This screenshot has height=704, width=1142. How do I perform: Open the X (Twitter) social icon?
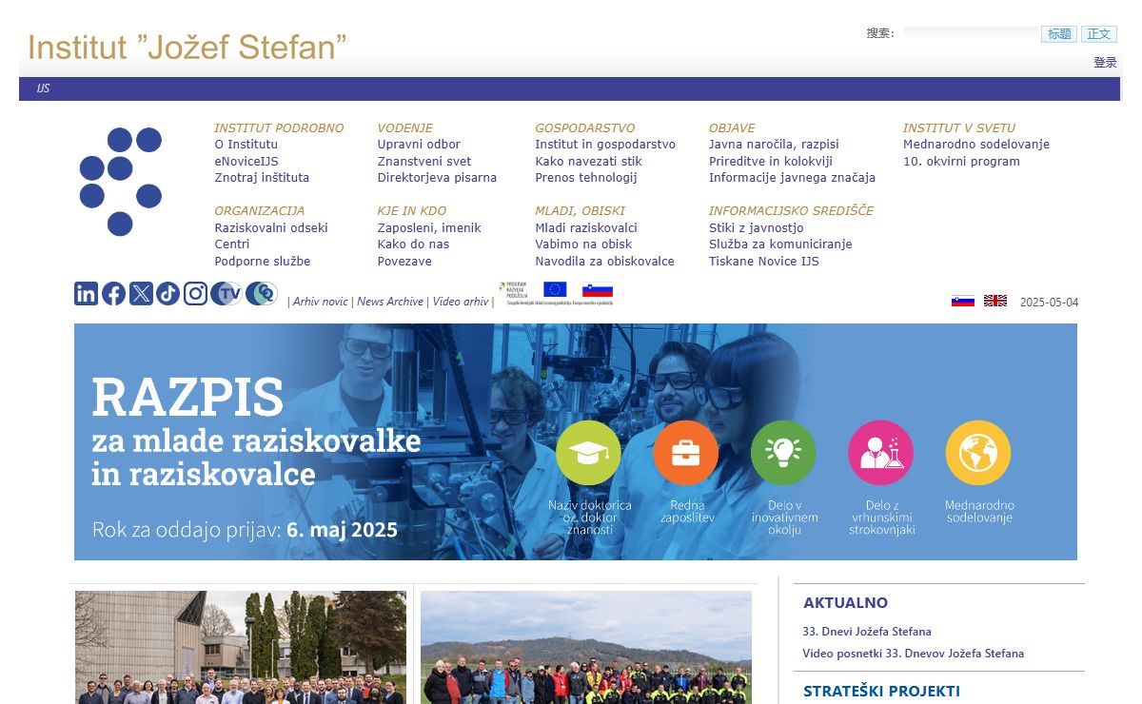[141, 294]
